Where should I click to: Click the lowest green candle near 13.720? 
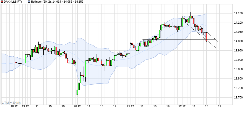77,92
